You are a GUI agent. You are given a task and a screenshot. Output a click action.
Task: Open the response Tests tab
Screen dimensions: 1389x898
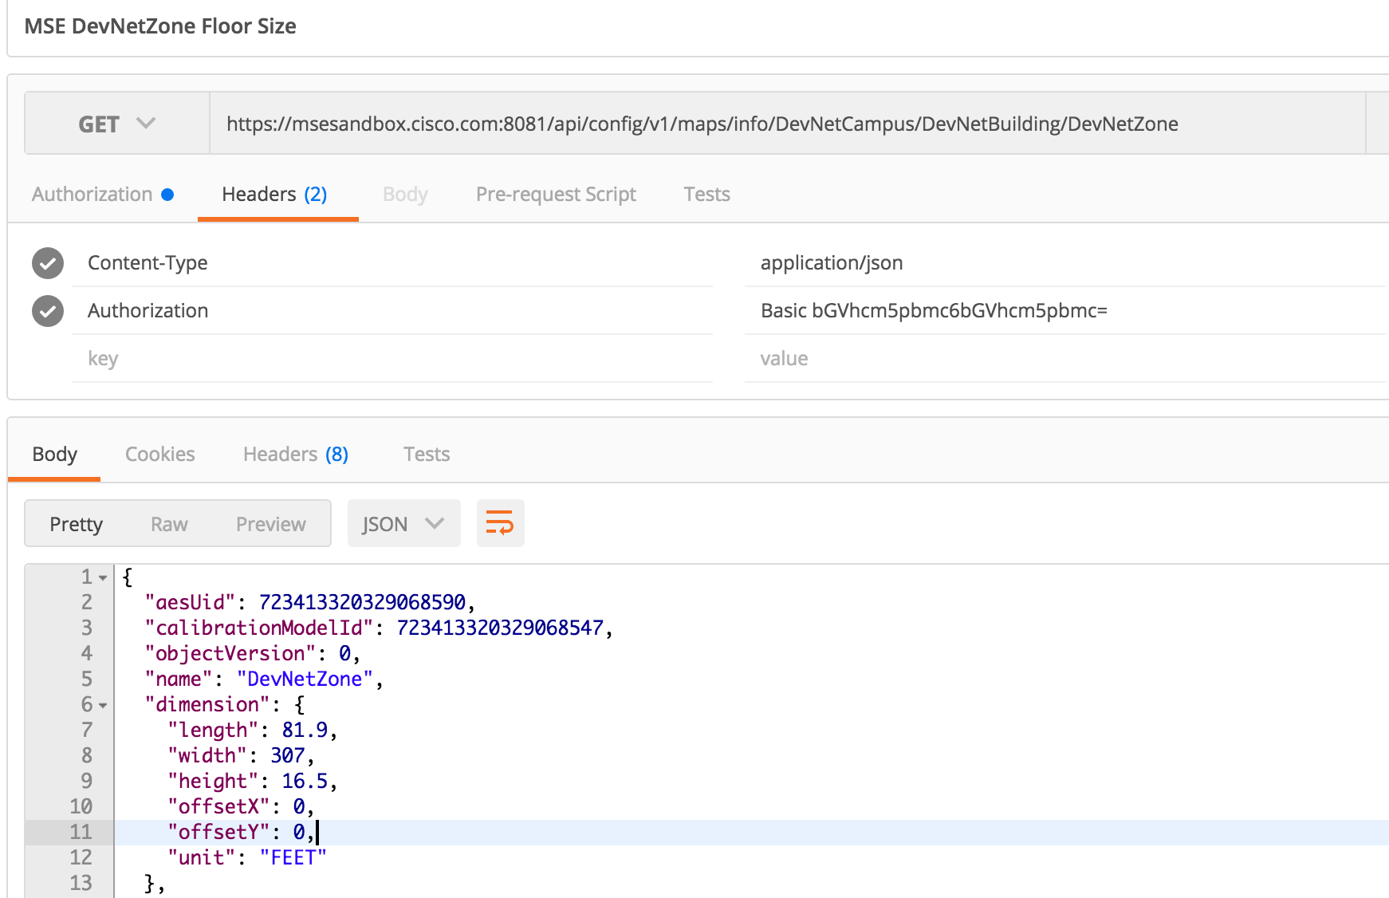[x=427, y=455]
